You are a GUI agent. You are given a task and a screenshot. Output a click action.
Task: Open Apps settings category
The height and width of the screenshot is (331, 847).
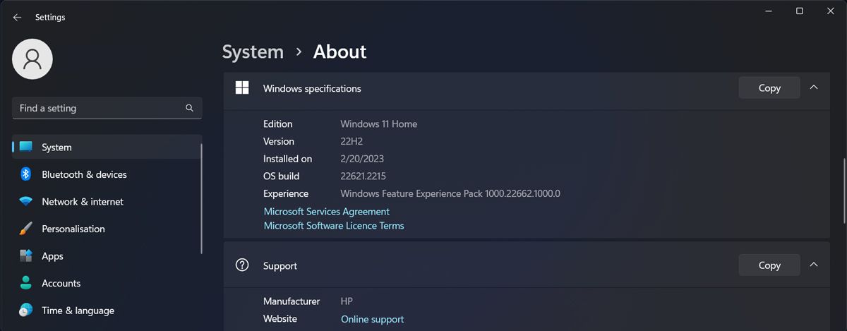coord(107,256)
